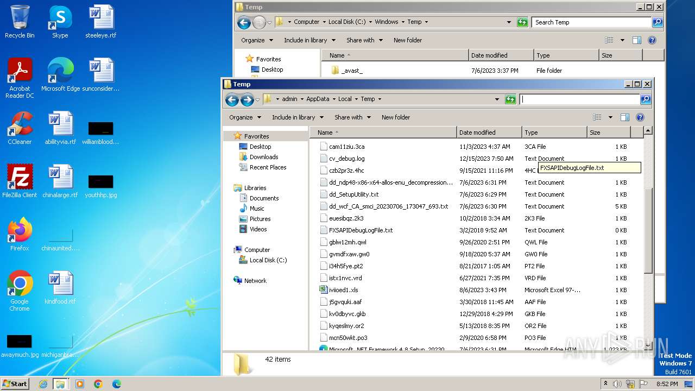Launch Acrobat Reader DC shortcut
695x391 pixels.
coord(20,78)
